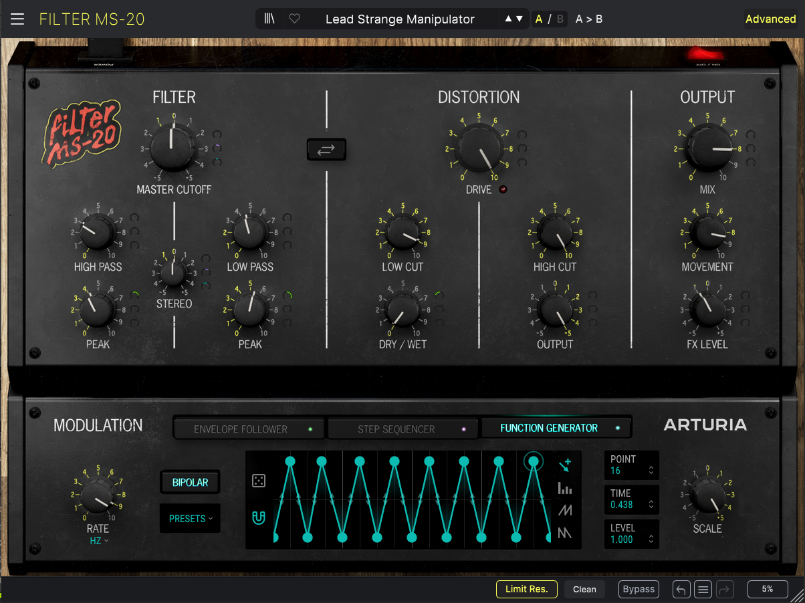Click the filter/distortion routing swap button
The height and width of the screenshot is (603, 805).
326,150
